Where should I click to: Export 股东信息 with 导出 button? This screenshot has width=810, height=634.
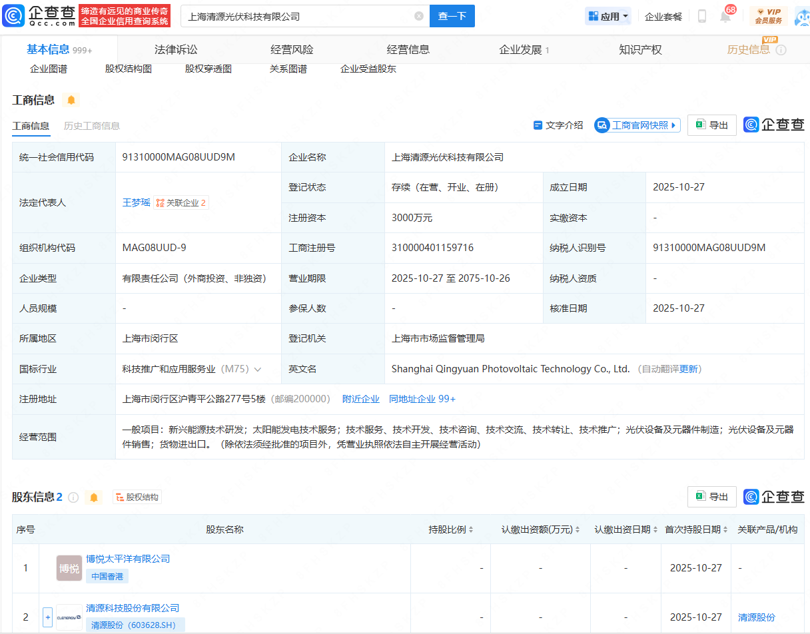pyautogui.click(x=712, y=497)
